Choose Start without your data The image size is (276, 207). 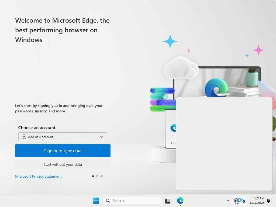[63, 164]
